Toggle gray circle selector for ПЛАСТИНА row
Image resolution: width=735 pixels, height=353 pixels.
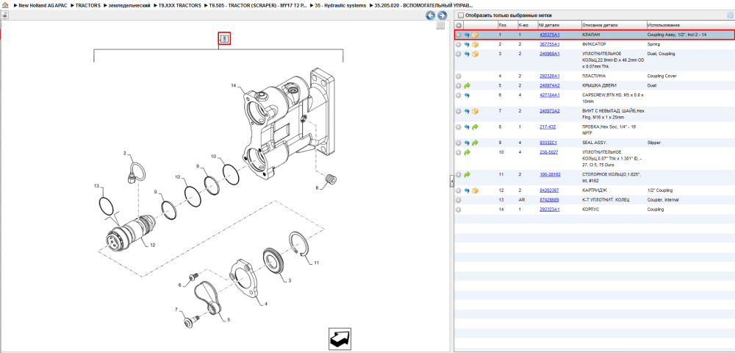point(459,76)
